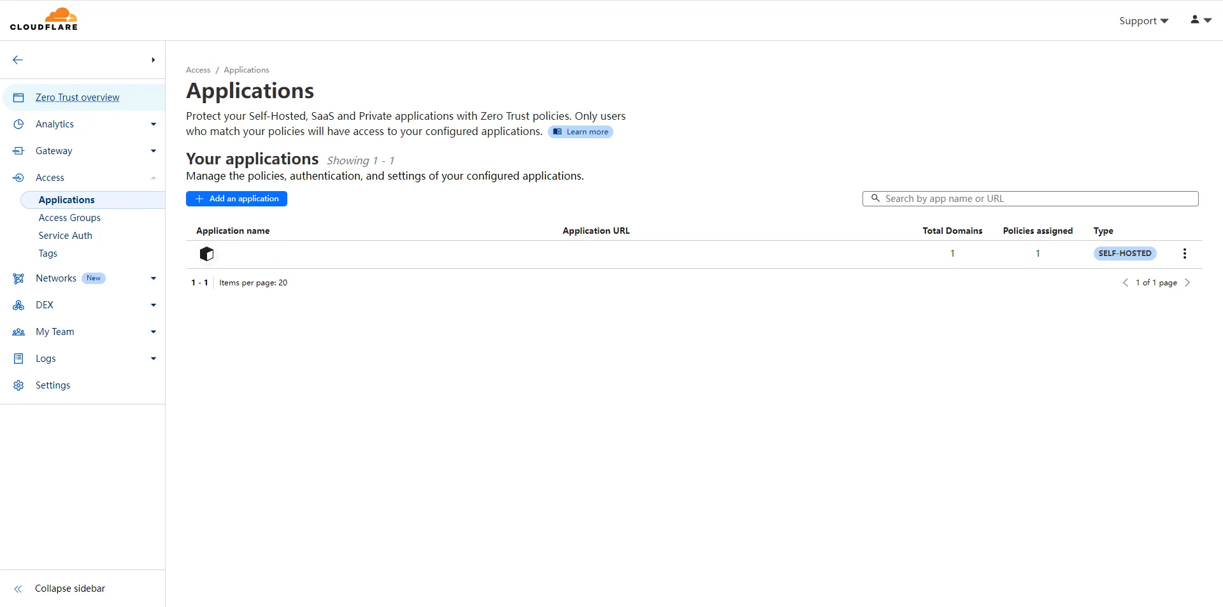Open Tags under Access

(x=48, y=254)
